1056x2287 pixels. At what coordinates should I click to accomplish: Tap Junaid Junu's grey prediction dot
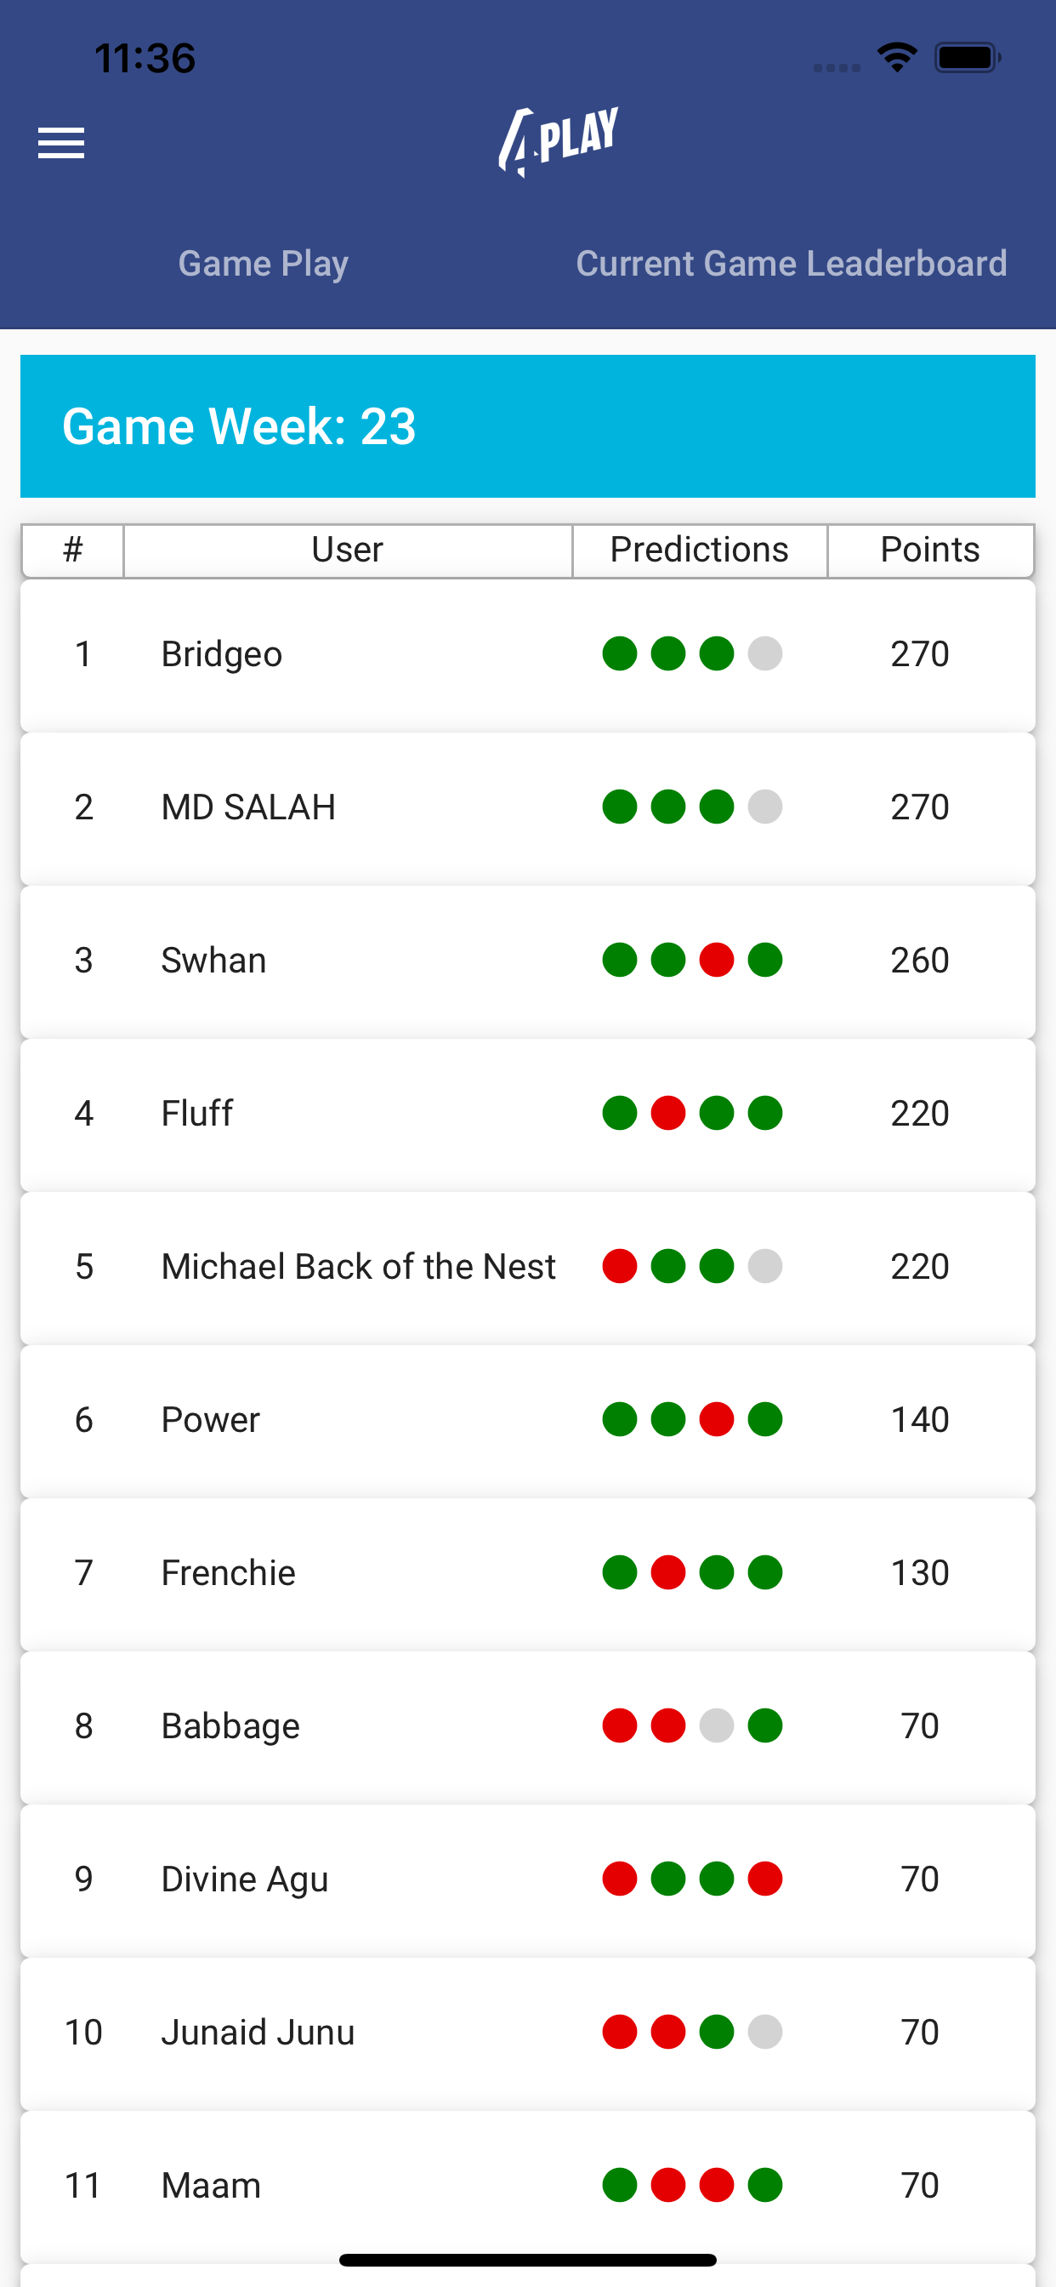coord(765,2033)
